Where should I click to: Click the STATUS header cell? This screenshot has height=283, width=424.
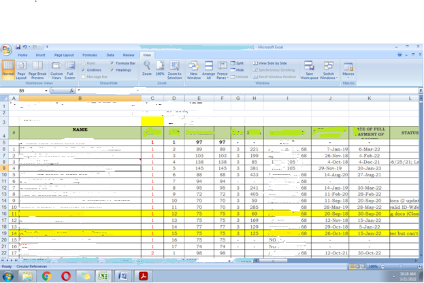coord(404,133)
